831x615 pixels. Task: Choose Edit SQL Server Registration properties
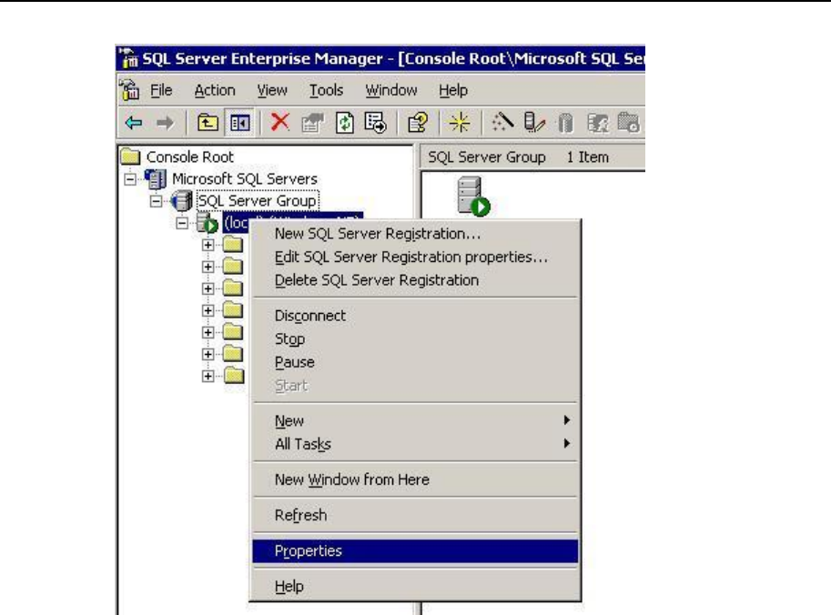point(415,257)
